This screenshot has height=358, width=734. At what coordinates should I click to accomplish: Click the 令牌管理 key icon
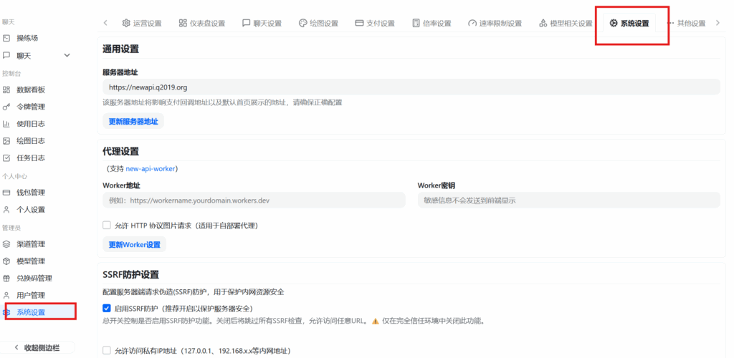(6, 107)
